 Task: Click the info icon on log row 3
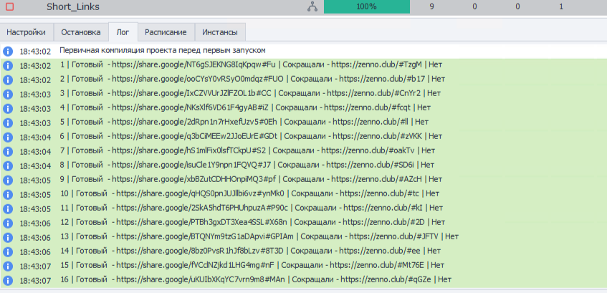click(x=8, y=94)
